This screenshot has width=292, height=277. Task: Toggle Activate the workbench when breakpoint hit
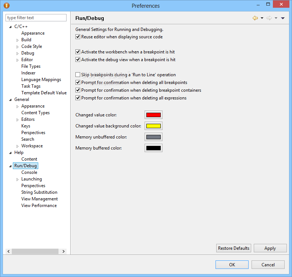(x=78, y=52)
